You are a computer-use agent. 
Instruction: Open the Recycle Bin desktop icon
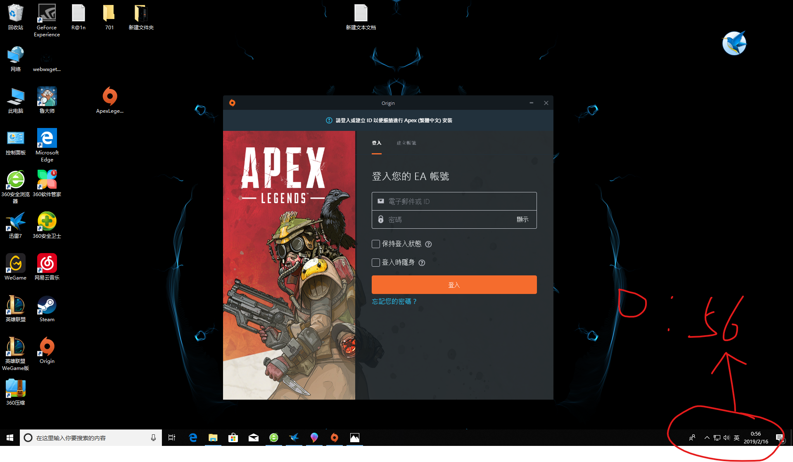pyautogui.click(x=16, y=17)
